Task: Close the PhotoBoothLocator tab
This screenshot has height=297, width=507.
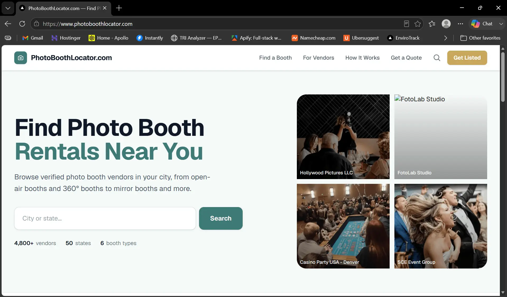Action: (x=105, y=8)
